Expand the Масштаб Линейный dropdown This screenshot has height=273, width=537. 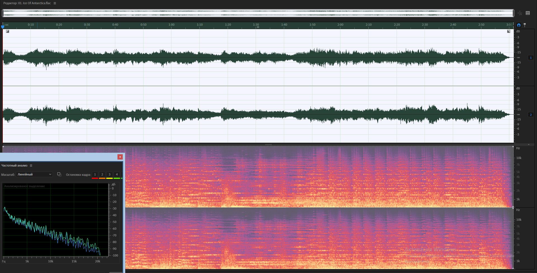pyautogui.click(x=34, y=174)
